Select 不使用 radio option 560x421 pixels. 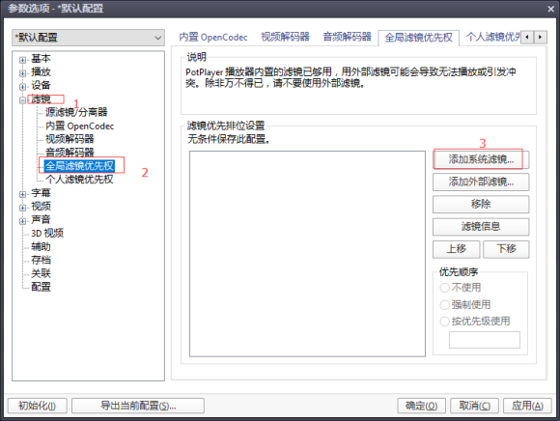[461, 288]
